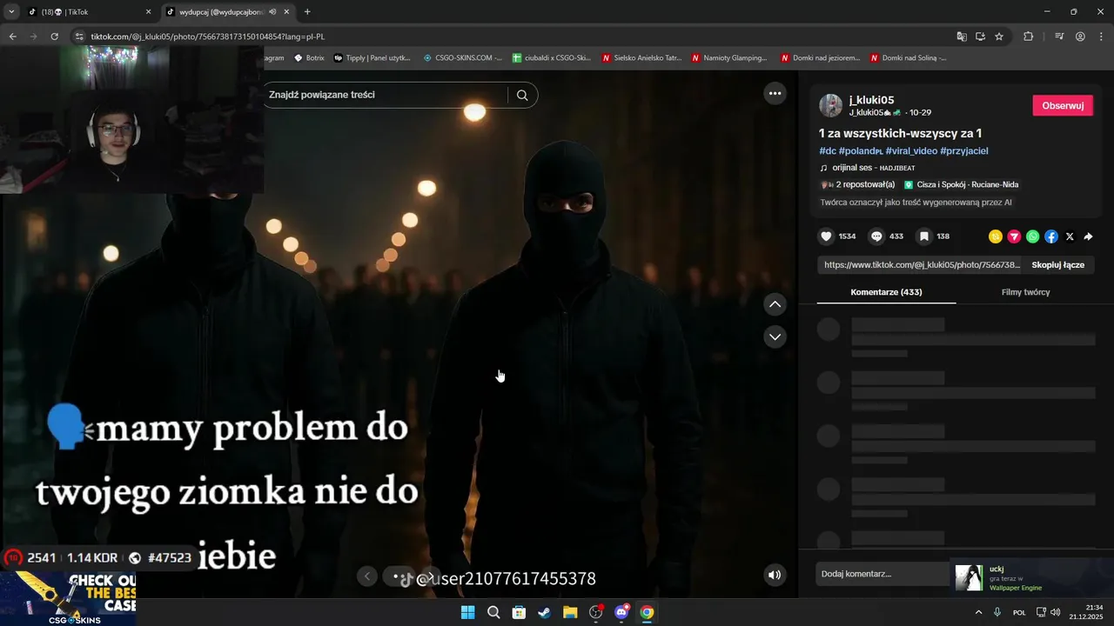Mute the post sound with speaker button

(775, 575)
